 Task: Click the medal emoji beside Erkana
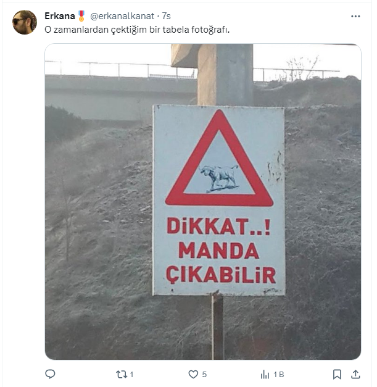(x=81, y=16)
